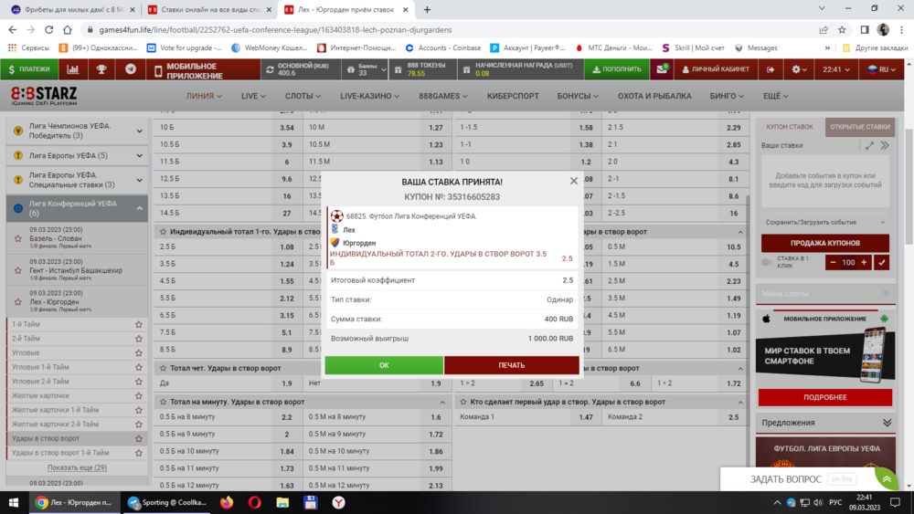Open File Explorer from the taskbar
The image size is (914, 514).
pos(282,502)
